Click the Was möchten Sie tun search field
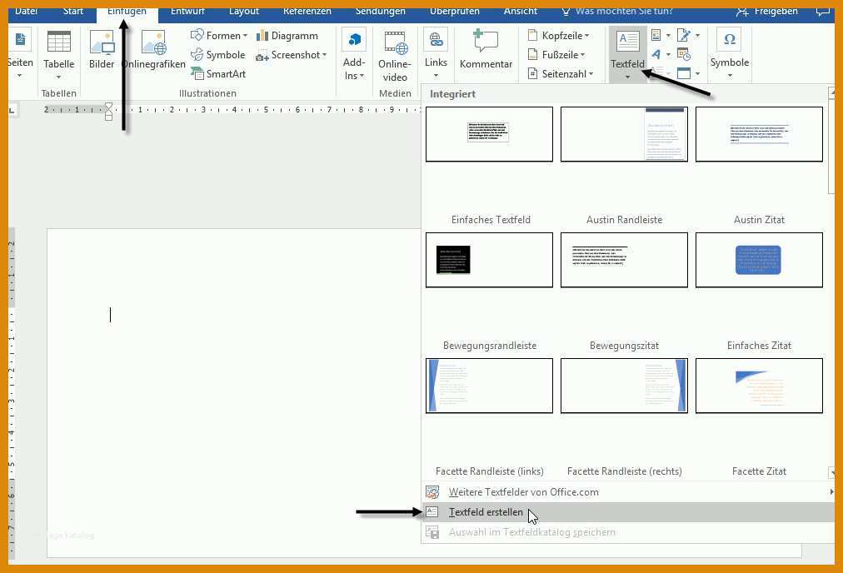 [624, 12]
